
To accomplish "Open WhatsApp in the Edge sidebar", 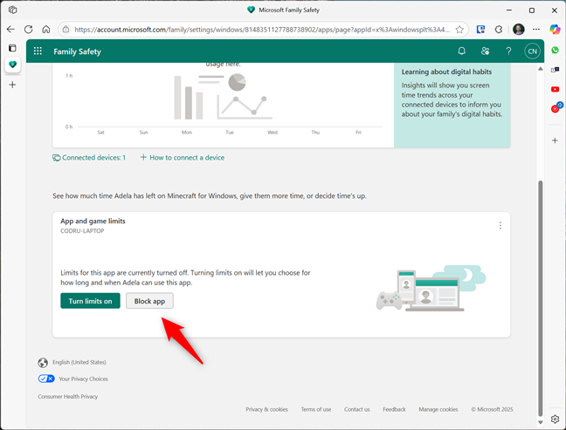I will tap(556, 51).
